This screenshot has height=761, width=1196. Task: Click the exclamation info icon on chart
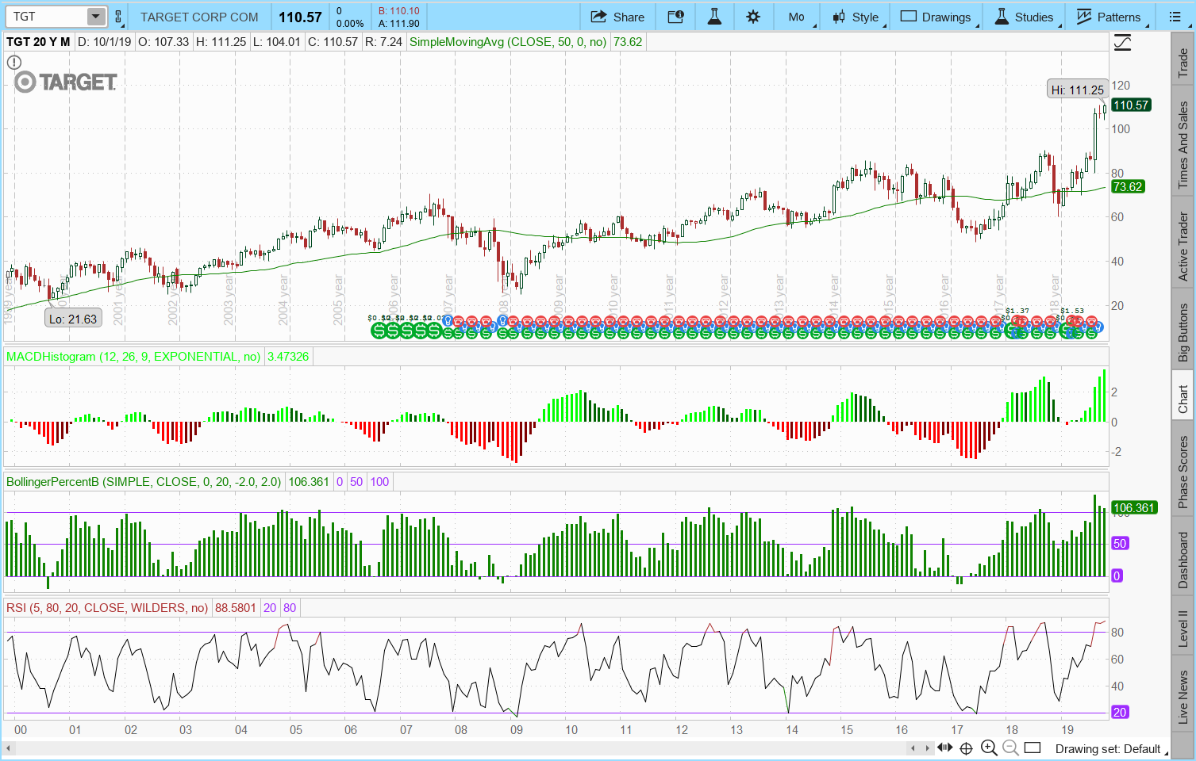click(x=14, y=62)
